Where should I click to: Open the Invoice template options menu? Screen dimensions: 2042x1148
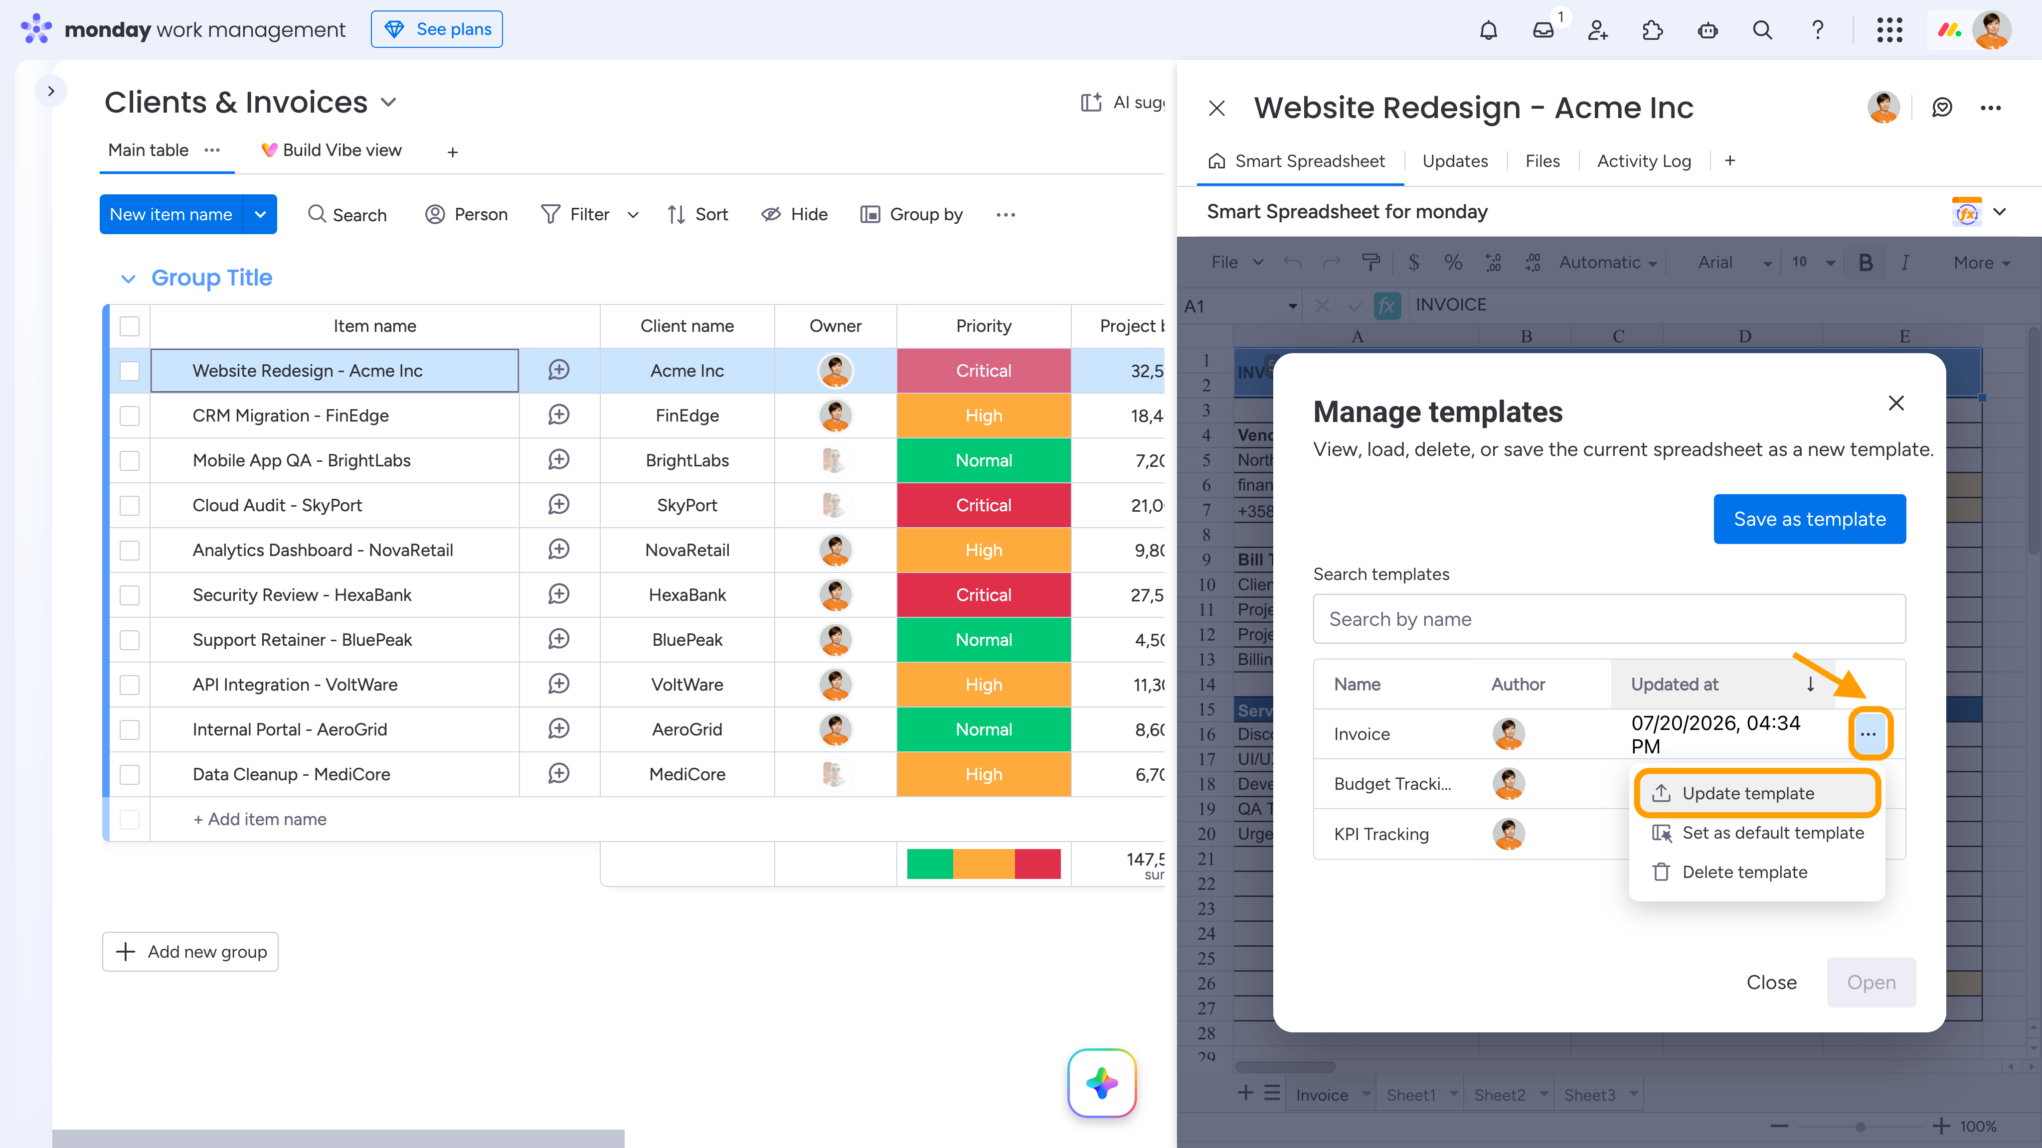(x=1869, y=733)
